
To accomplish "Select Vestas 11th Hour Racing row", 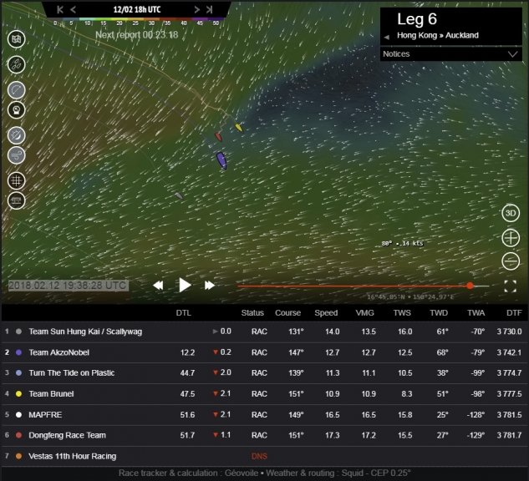I will pos(264,457).
